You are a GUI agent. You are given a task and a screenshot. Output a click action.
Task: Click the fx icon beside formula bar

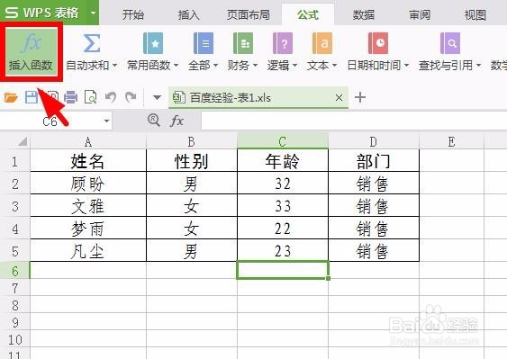(177, 121)
